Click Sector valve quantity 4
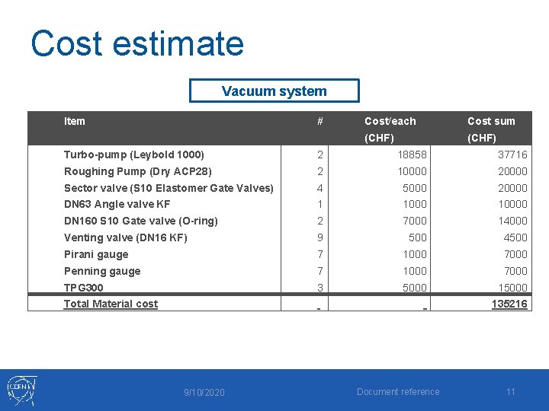This screenshot has width=549, height=411. click(x=319, y=189)
